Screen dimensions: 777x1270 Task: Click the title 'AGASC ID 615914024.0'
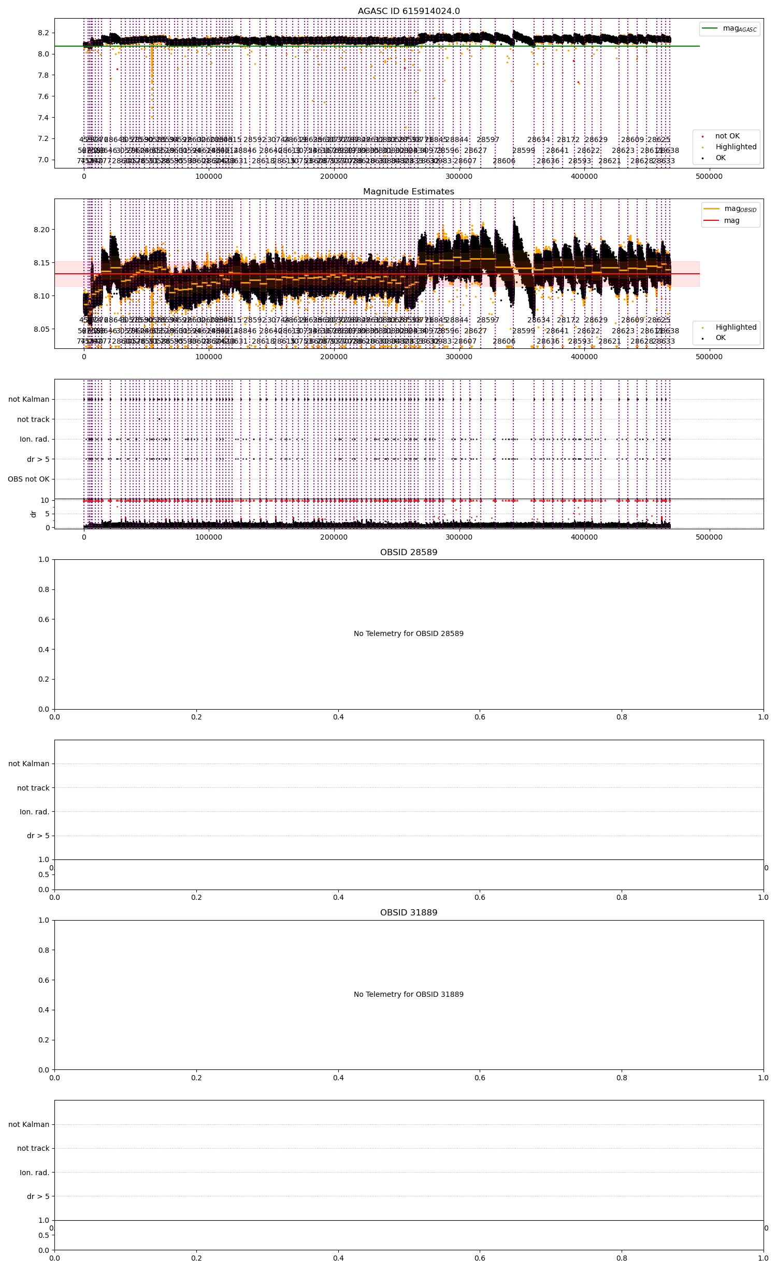pos(409,11)
